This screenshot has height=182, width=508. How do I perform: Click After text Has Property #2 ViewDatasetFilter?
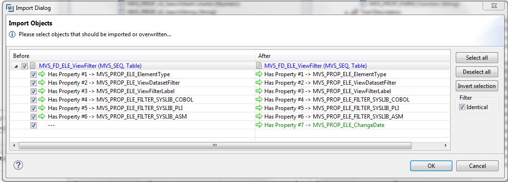click(x=330, y=83)
